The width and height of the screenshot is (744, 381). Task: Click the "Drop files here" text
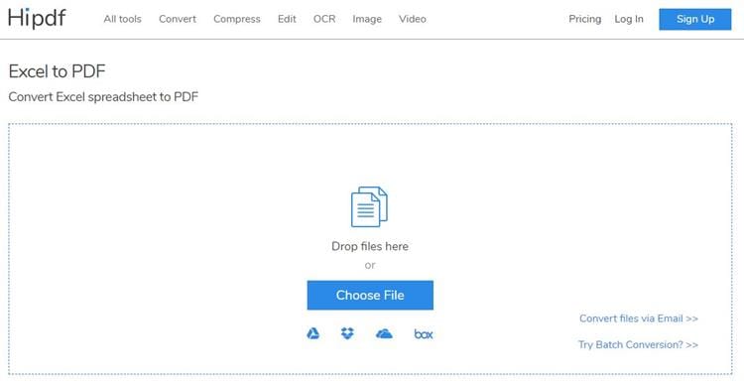pyautogui.click(x=370, y=246)
